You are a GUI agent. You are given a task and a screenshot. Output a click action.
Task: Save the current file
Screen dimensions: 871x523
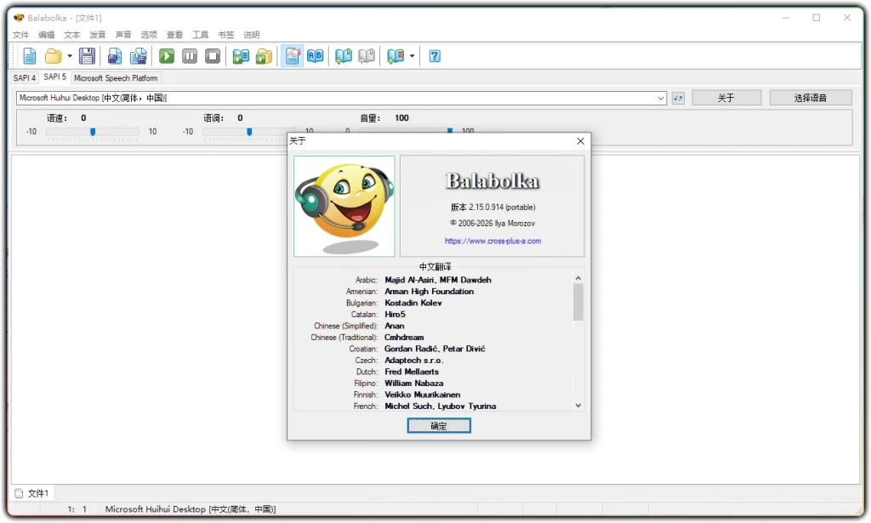tap(86, 55)
